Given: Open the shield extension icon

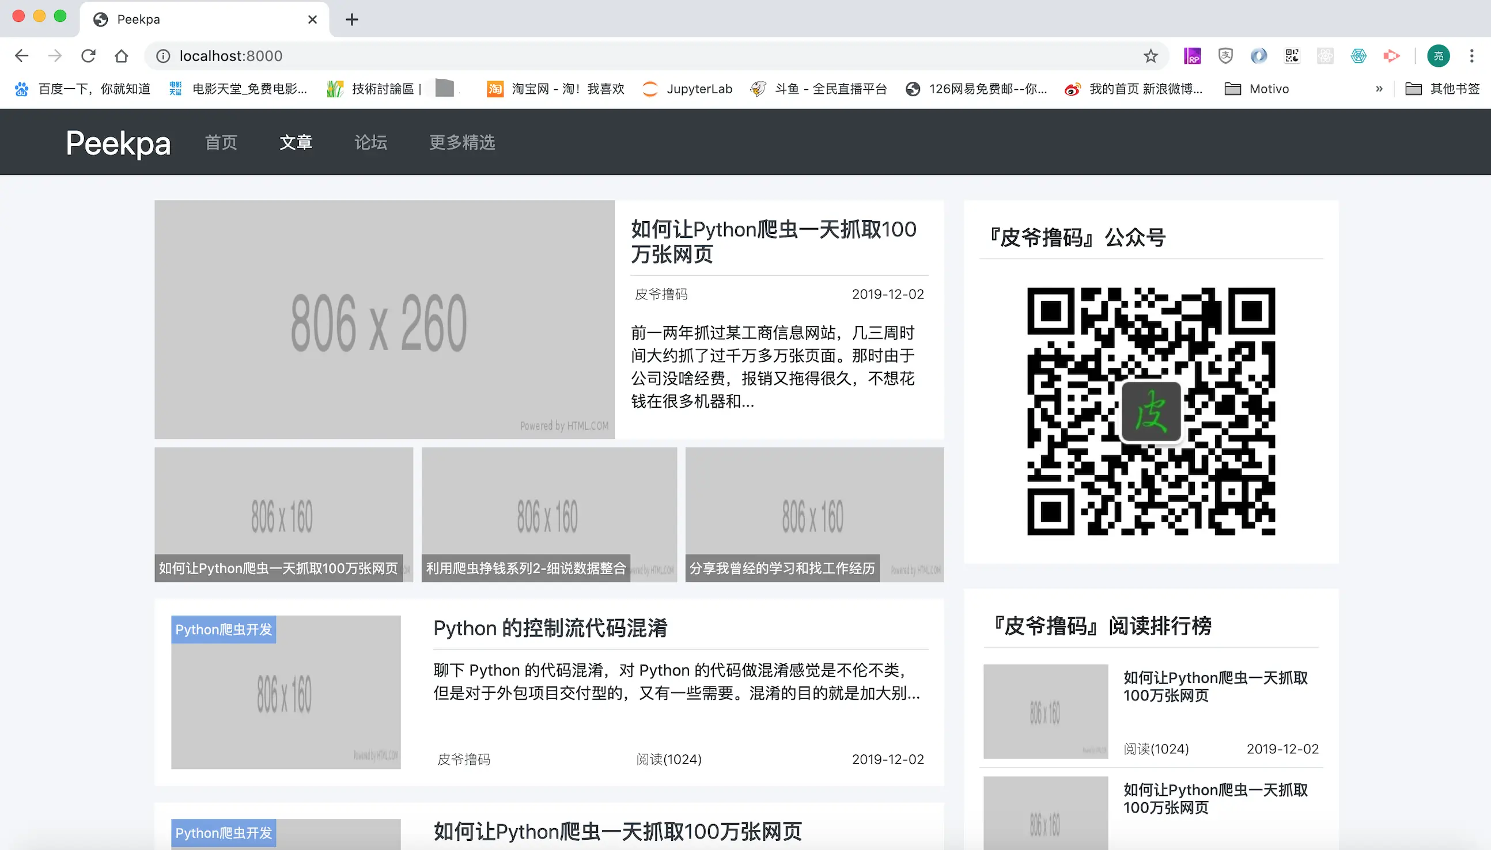Looking at the screenshot, I should 1225,56.
